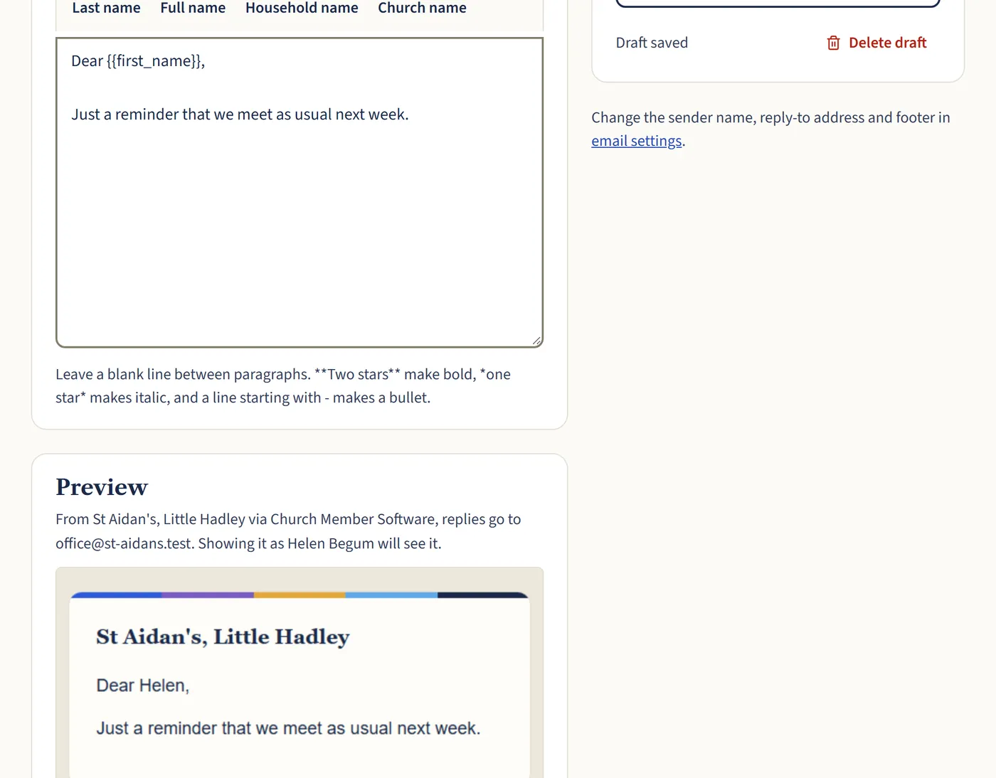This screenshot has height=778, width=996.
Task: Click the St Aidan's, Little Hadley preview title
Action: [x=223, y=636]
